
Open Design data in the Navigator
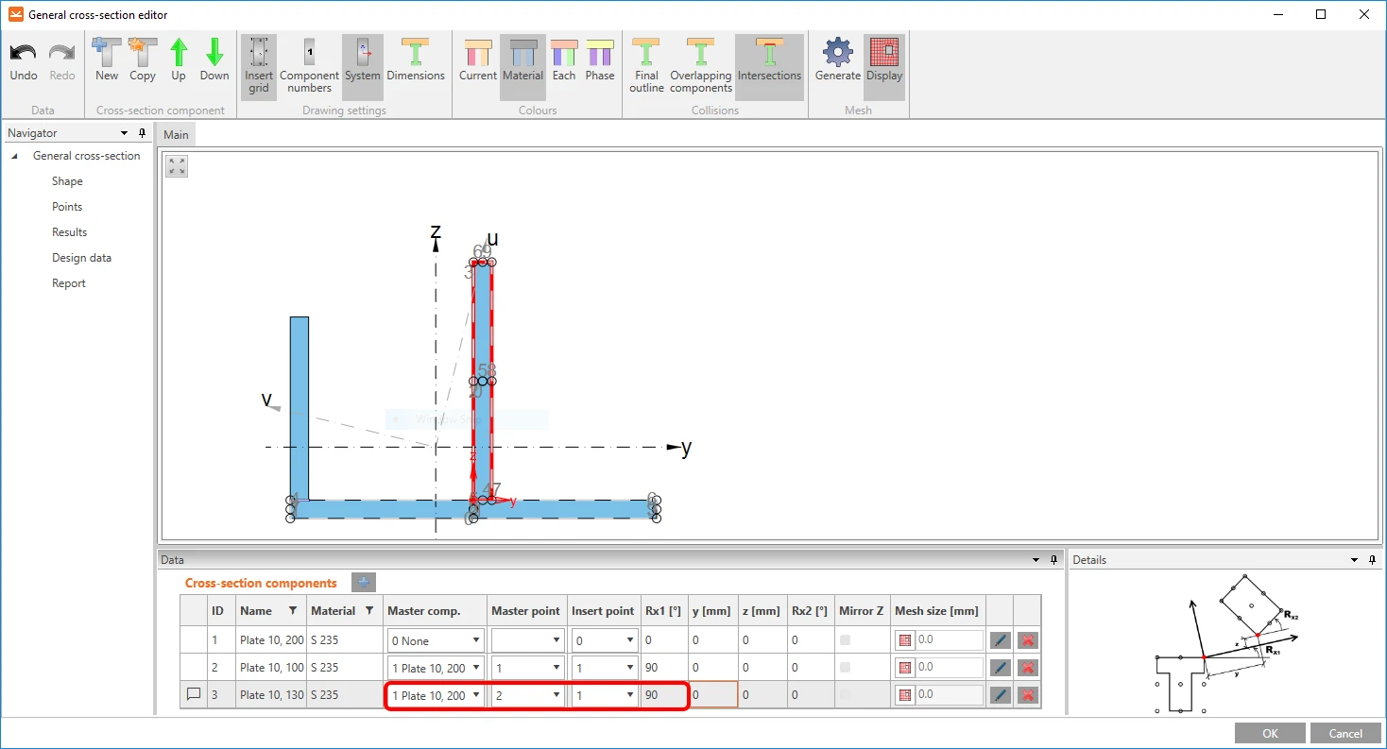coord(81,258)
